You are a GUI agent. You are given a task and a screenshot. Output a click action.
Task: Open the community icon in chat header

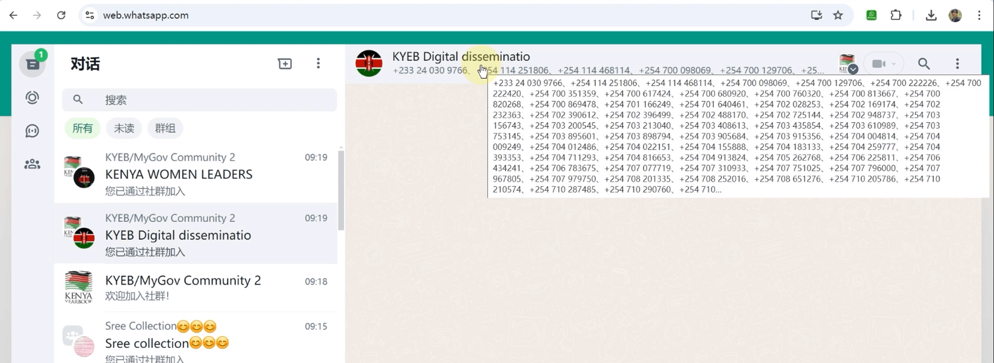tap(848, 64)
